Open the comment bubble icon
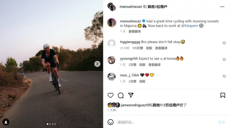Image resolution: width=229 pixels, height=128 pixels. pyautogui.click(x=121, y=95)
